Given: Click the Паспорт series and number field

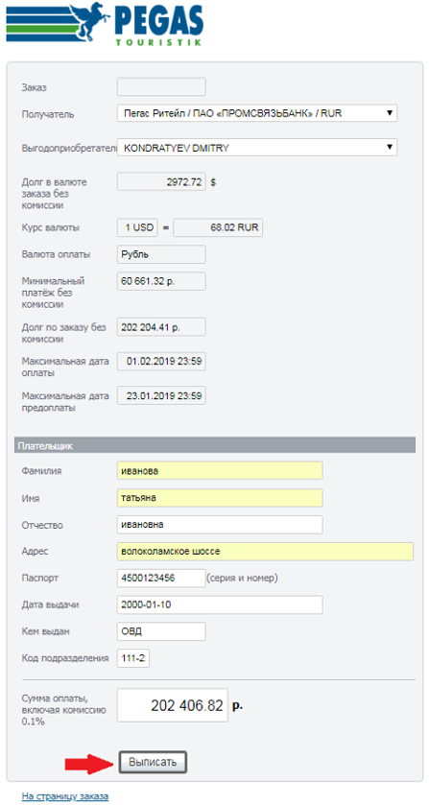Looking at the screenshot, I should pyautogui.click(x=161, y=578).
